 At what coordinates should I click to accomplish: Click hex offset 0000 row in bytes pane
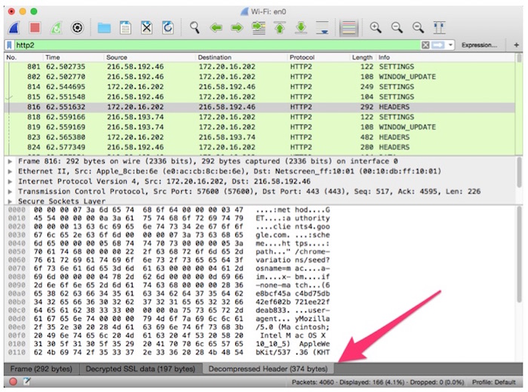tap(168, 210)
